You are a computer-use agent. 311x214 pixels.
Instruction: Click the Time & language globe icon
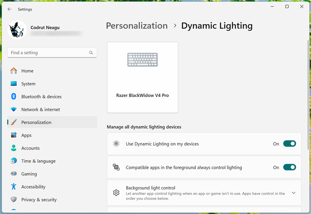(x=14, y=161)
